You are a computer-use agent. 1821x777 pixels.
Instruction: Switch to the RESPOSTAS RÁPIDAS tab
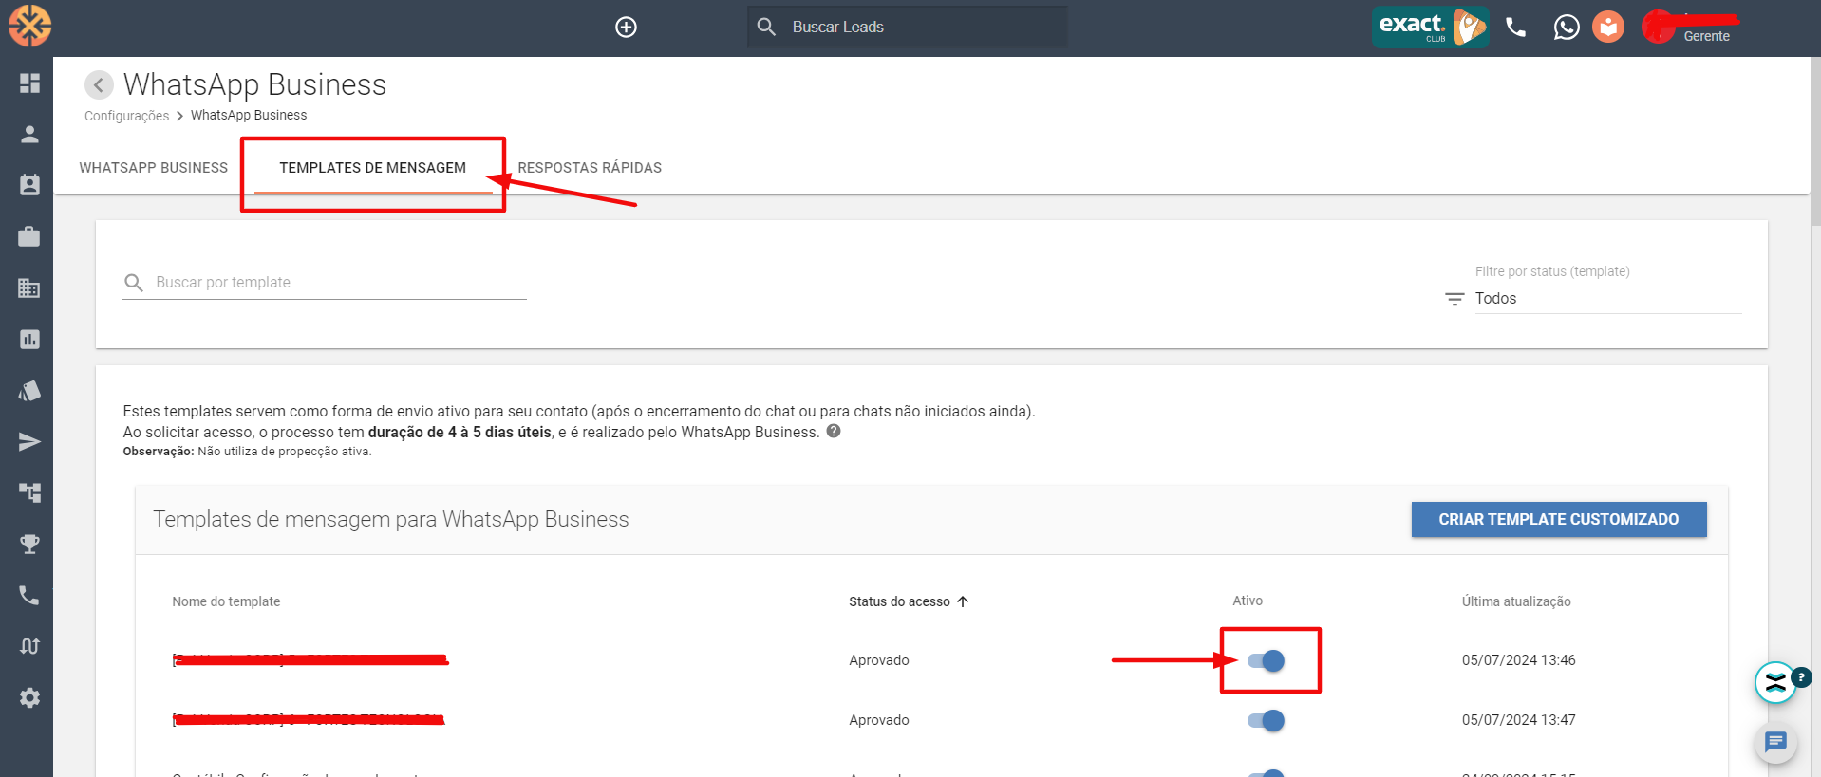590,168
